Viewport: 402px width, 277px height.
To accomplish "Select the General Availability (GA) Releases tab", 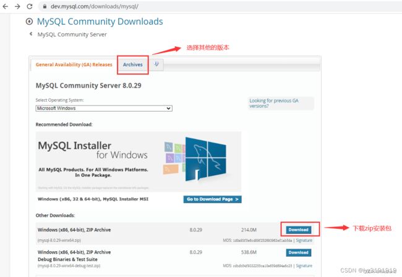I will pyautogui.click(x=74, y=65).
